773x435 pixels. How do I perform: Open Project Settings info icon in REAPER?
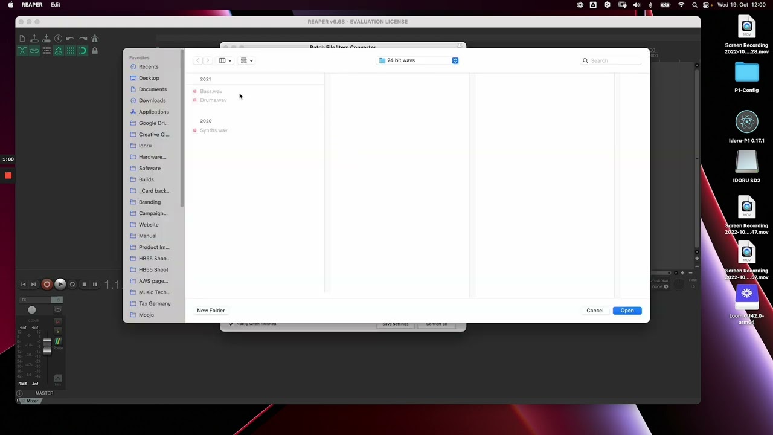pyautogui.click(x=58, y=39)
